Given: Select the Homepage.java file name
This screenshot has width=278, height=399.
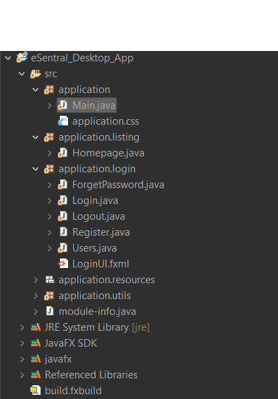Looking at the screenshot, I should [x=108, y=153].
